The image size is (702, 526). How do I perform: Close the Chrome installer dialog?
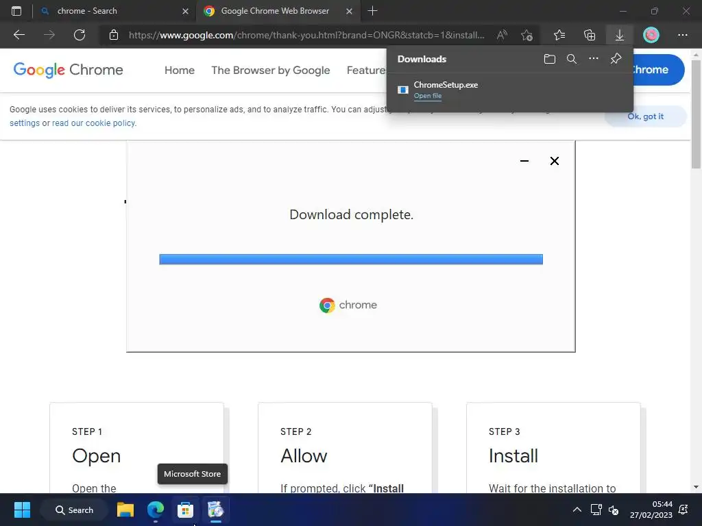click(554, 161)
